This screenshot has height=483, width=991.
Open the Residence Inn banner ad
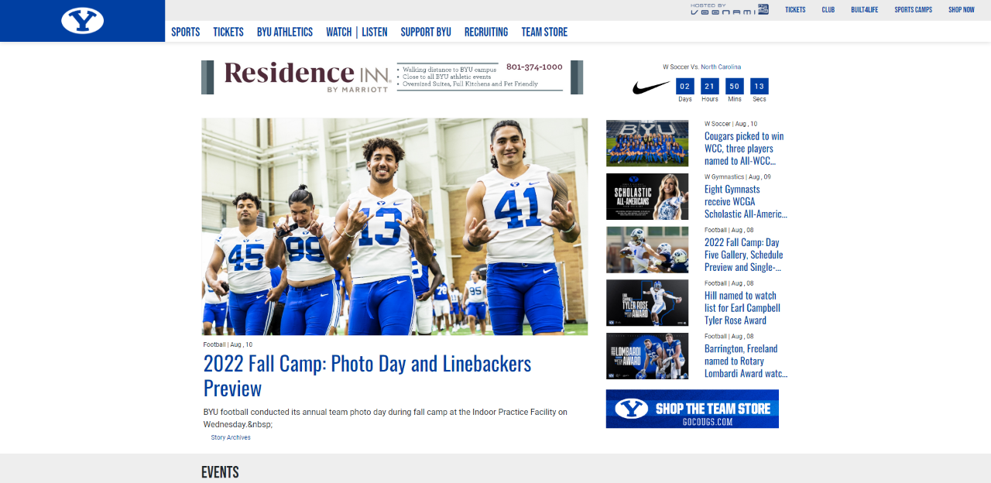coord(392,77)
